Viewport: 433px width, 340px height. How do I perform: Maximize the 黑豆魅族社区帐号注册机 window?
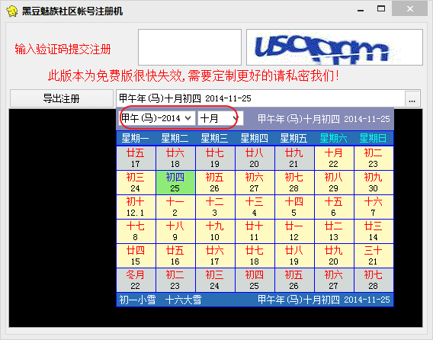[381, 8]
